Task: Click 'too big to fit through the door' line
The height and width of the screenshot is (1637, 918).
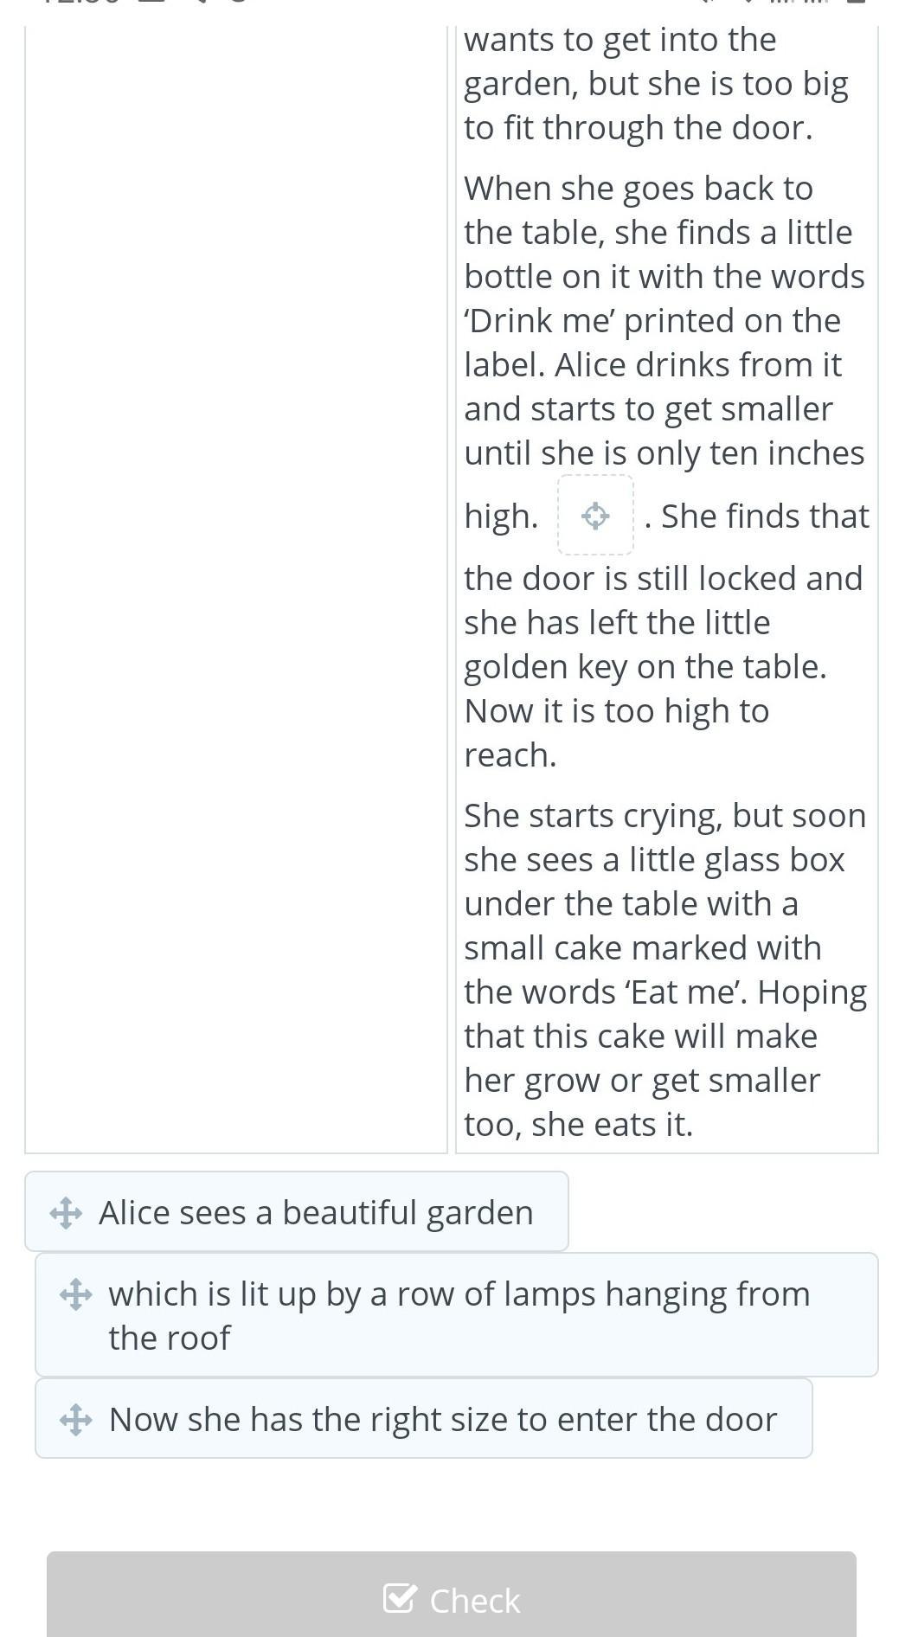Action: [639, 128]
